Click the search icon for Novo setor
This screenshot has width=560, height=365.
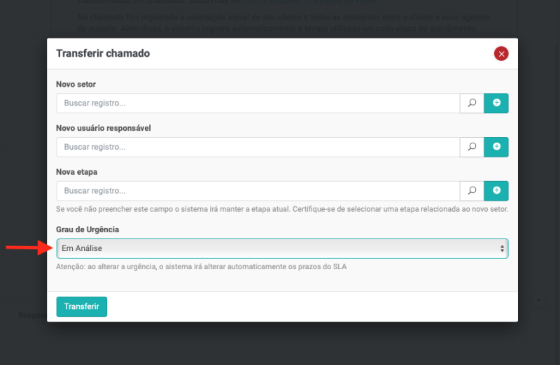(472, 103)
